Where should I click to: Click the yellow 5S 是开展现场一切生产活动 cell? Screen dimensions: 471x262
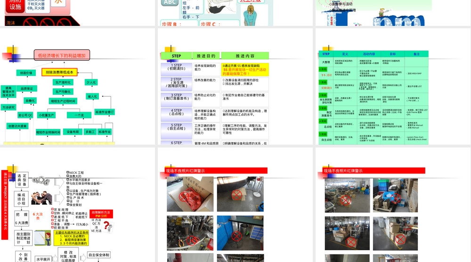(245, 69)
